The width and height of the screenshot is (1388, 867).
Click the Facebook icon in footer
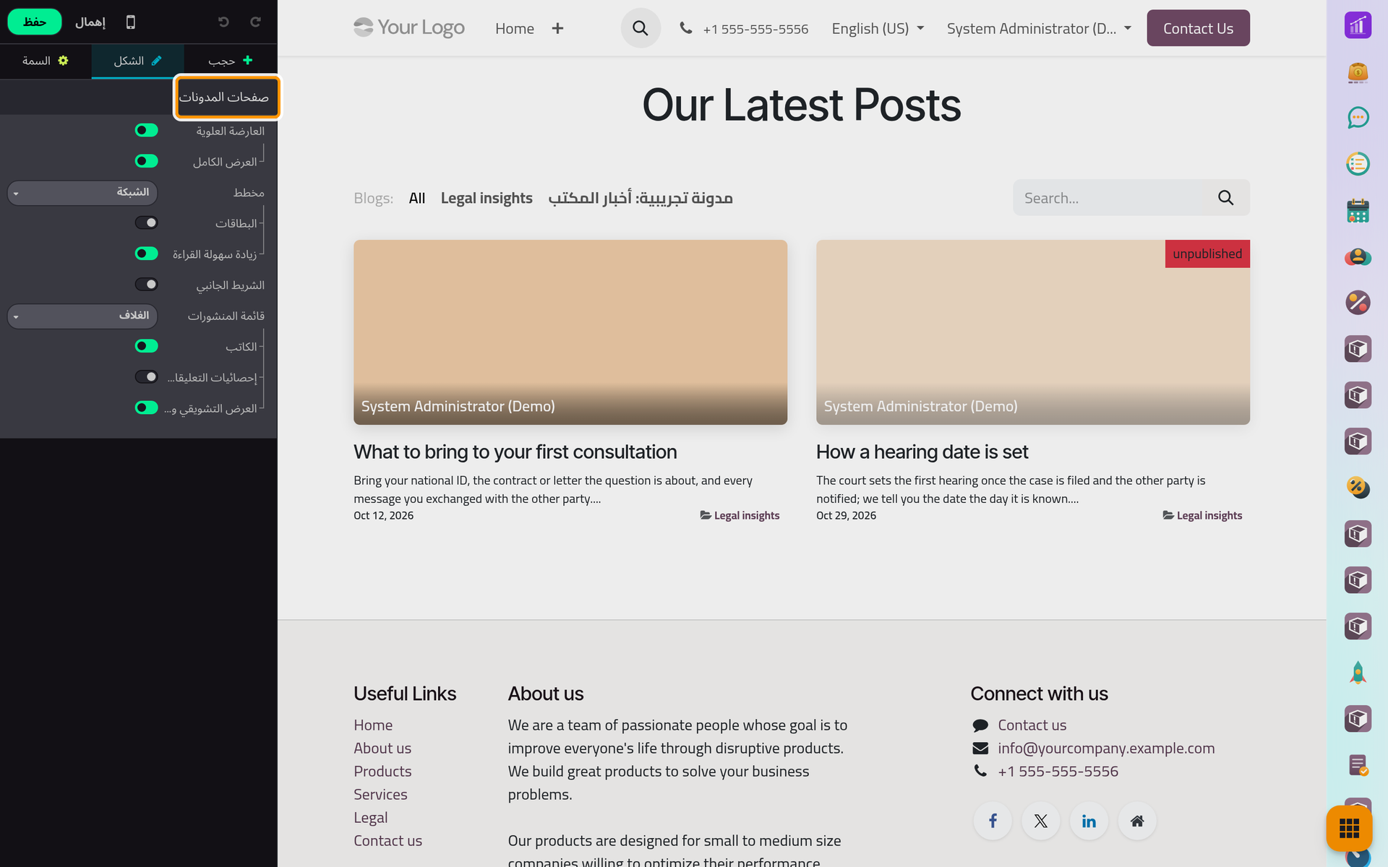point(993,821)
